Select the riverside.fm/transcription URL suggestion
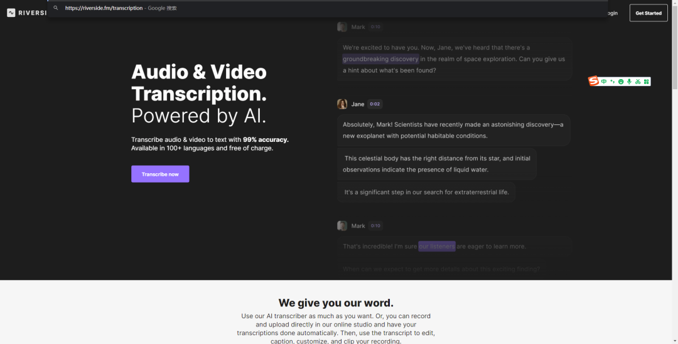The height and width of the screenshot is (344, 678). click(104, 8)
